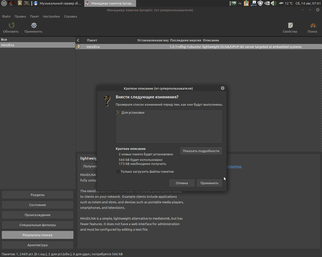This screenshot has height=257, width=322.
Task: Open package Properties (Свойства) from toolbar
Action: [x=290, y=25]
